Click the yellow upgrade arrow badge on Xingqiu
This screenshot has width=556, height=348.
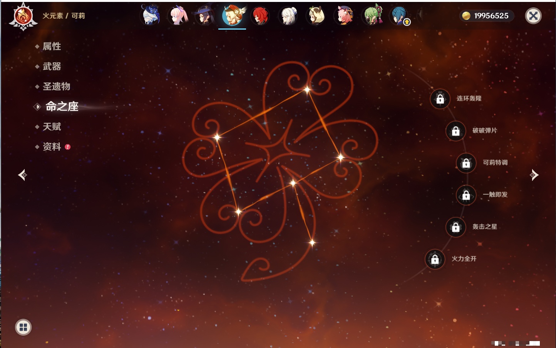coord(407,22)
